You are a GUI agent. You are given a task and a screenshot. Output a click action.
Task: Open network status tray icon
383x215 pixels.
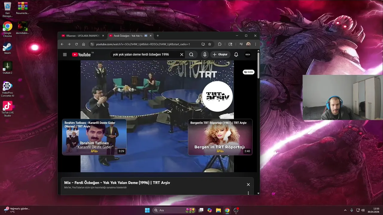[358, 210]
